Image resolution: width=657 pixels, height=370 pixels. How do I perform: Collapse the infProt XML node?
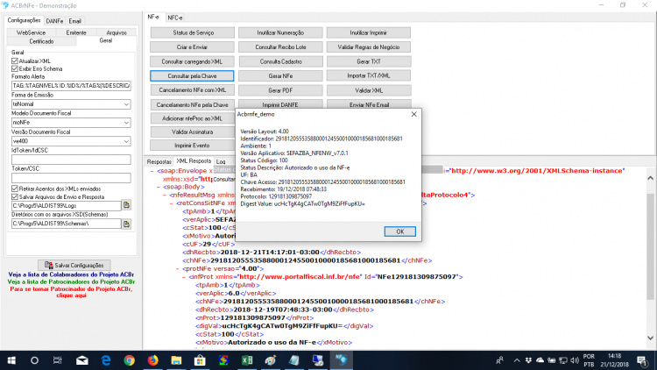click(184, 277)
